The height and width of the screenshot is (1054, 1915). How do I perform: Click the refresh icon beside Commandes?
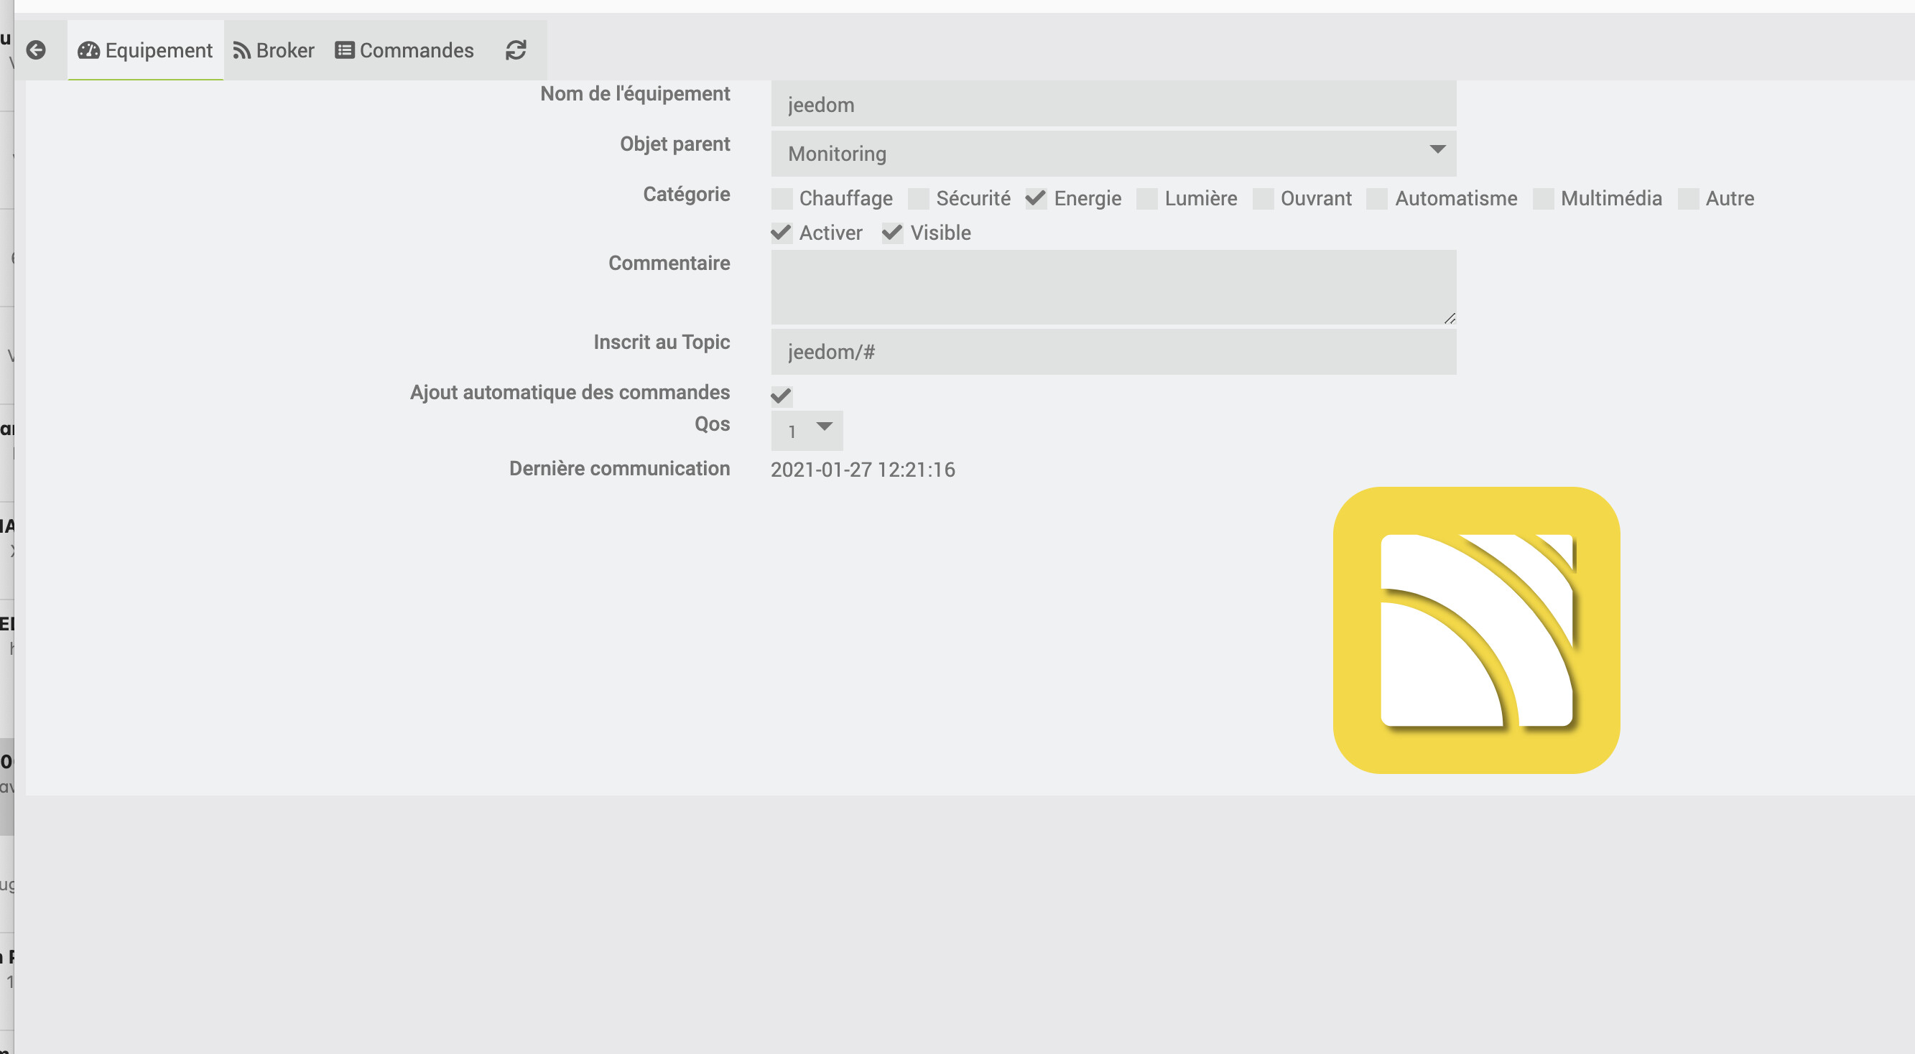516,50
